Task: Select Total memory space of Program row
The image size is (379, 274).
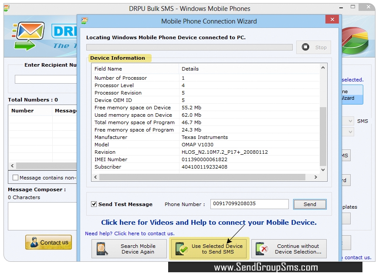Action: pyautogui.click(x=206, y=122)
